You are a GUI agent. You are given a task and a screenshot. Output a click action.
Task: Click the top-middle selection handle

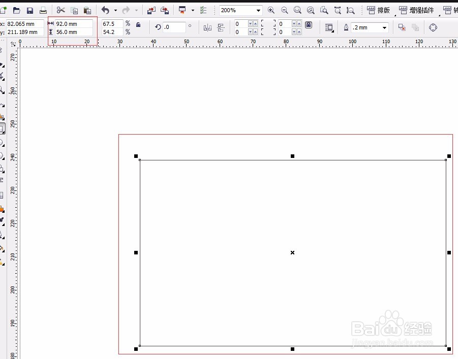pyautogui.click(x=292, y=156)
